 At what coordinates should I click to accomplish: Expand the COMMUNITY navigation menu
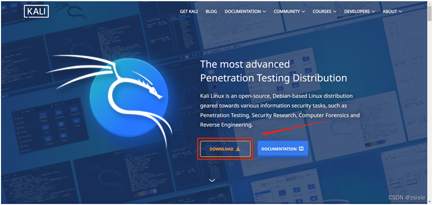289,11
